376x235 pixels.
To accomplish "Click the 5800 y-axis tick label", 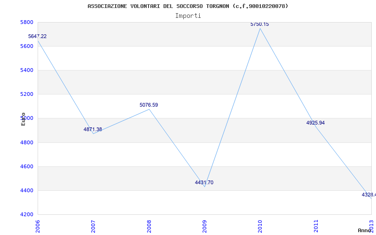I will tap(26, 22).
